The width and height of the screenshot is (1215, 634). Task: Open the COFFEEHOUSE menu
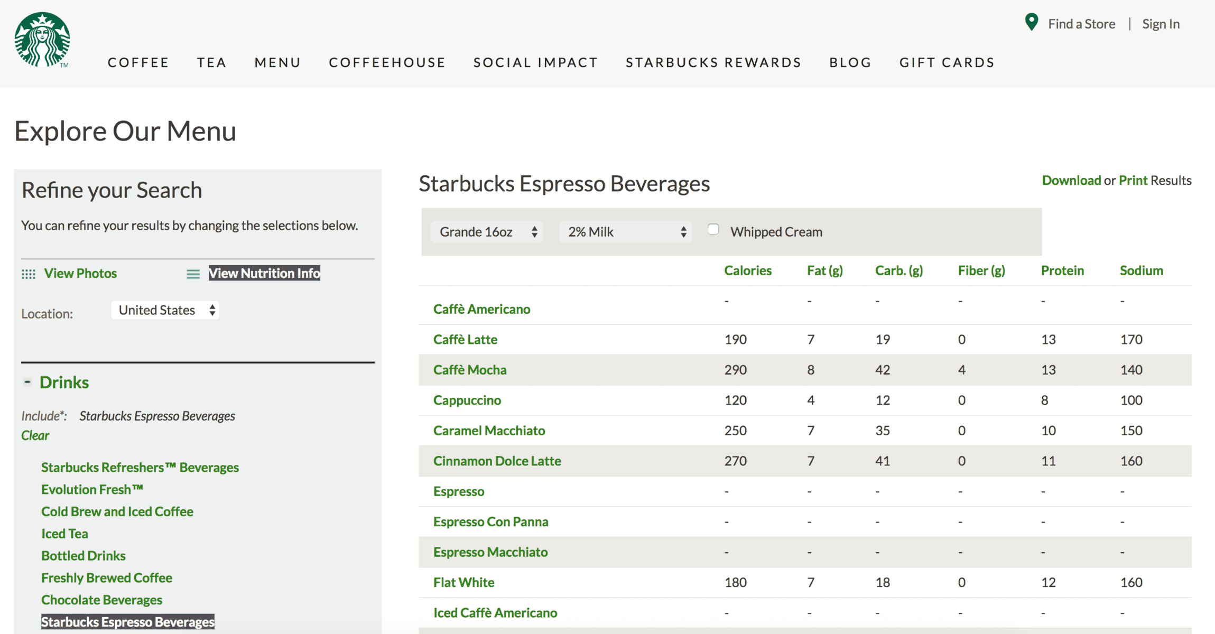click(x=387, y=62)
